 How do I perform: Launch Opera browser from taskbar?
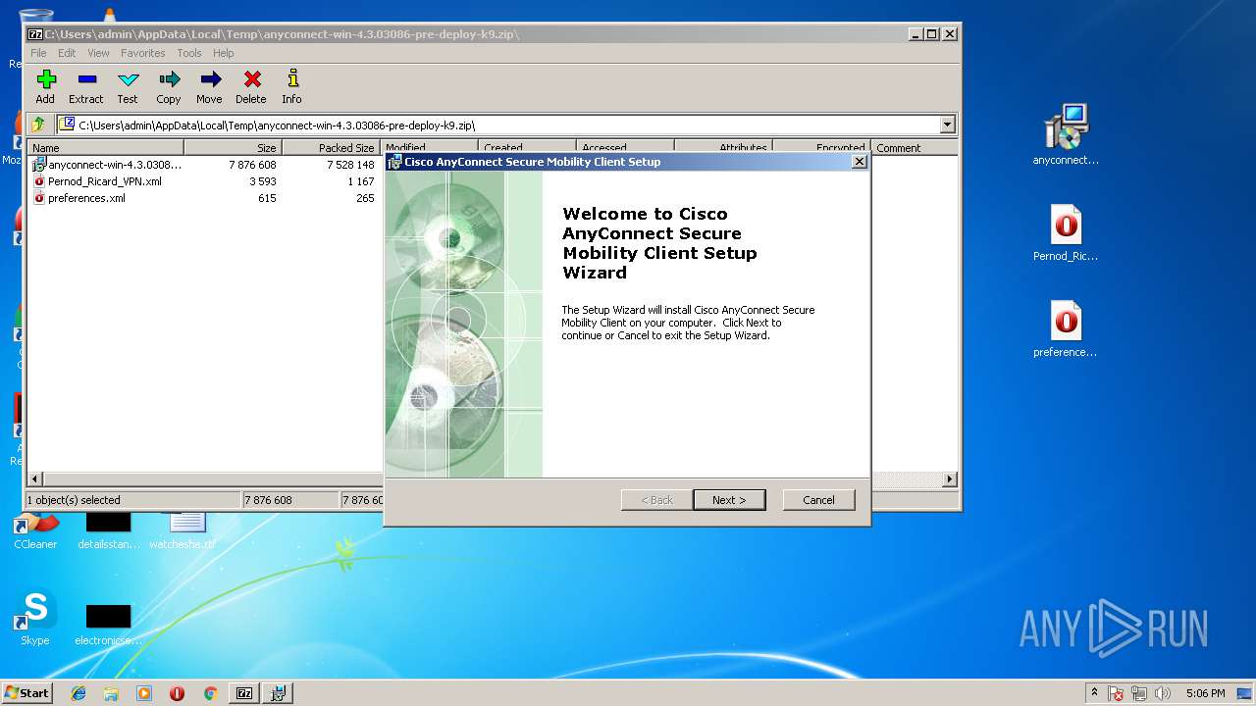point(177,693)
